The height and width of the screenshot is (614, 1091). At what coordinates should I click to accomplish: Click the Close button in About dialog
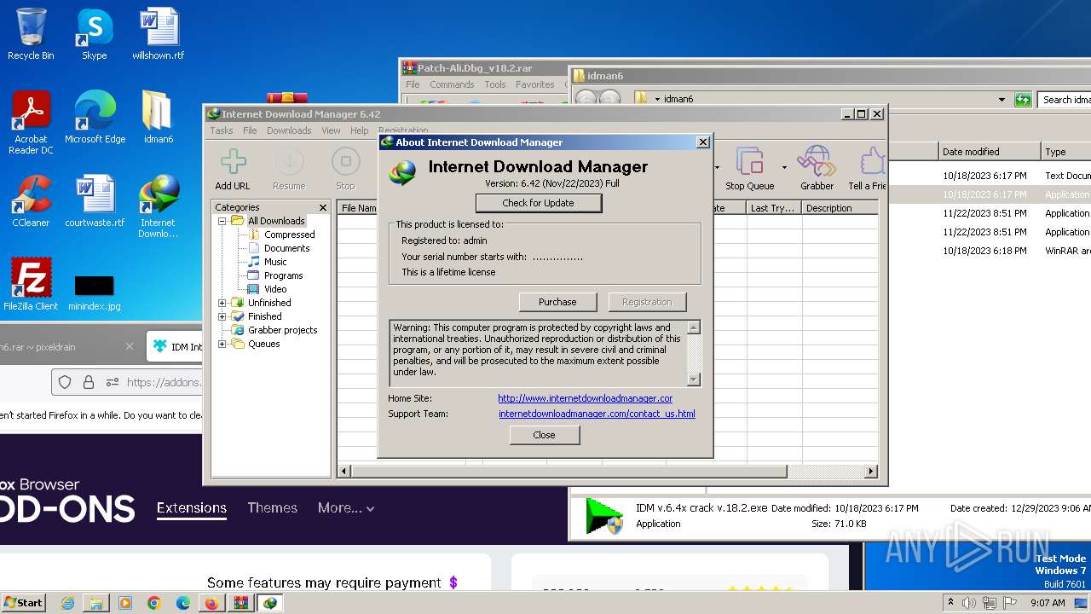545,435
